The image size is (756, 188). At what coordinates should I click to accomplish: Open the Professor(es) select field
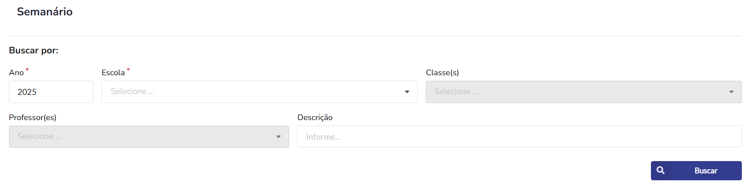[x=149, y=137]
